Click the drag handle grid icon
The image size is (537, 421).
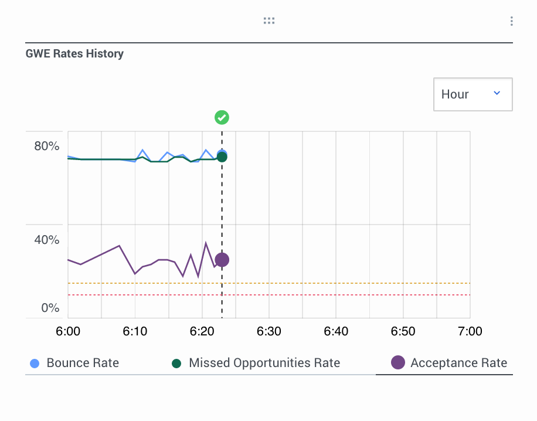point(269,21)
